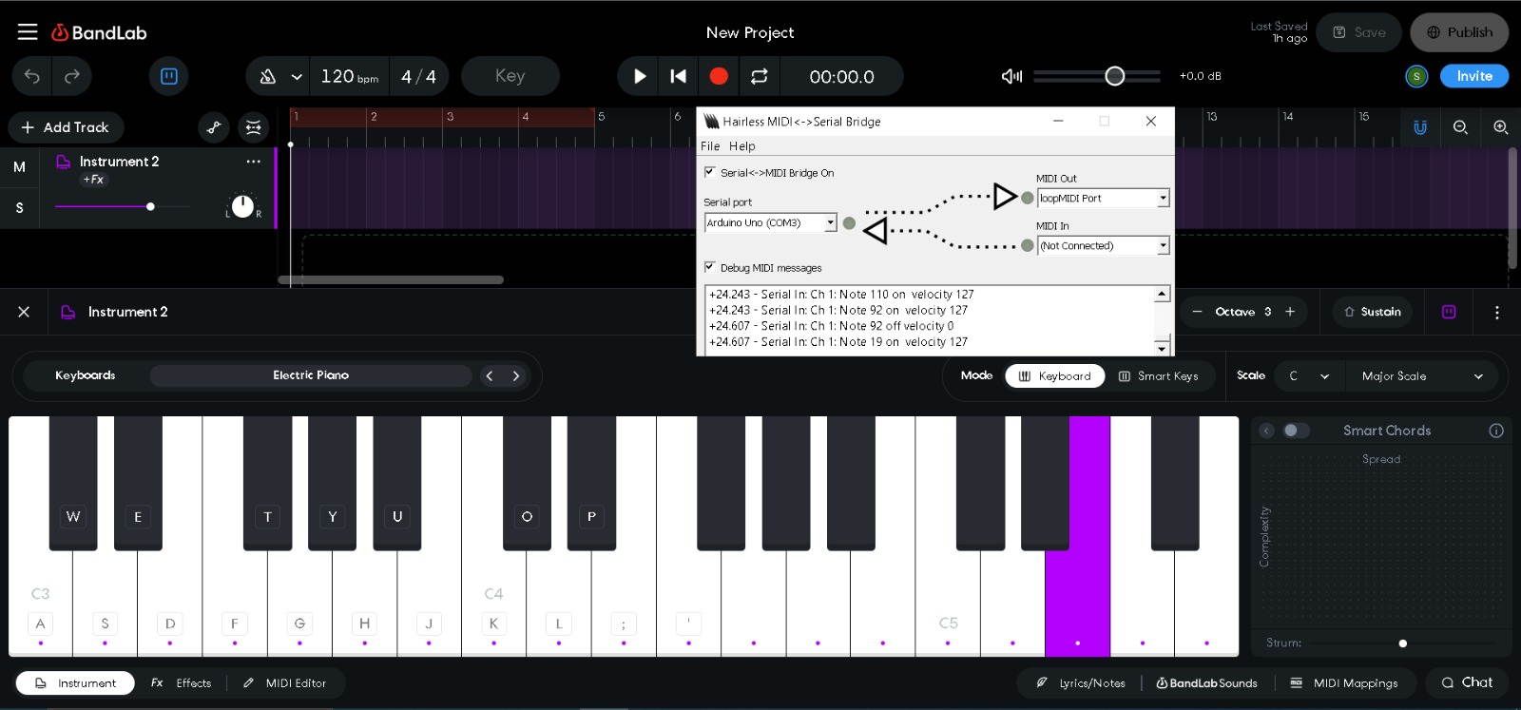
Task: Mute the Instrument 2 track
Action: pyautogui.click(x=19, y=167)
